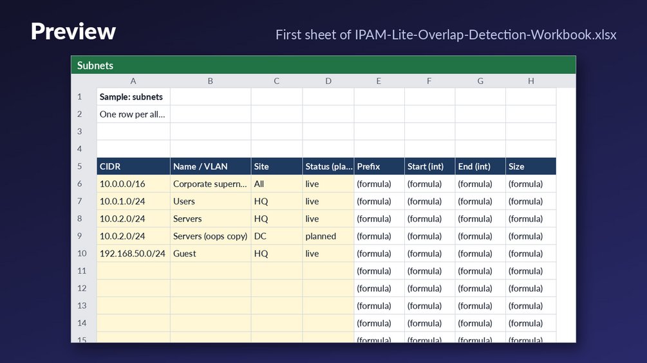Click the 'Status (pla...' header cell
The image size is (647, 363).
tap(328, 166)
